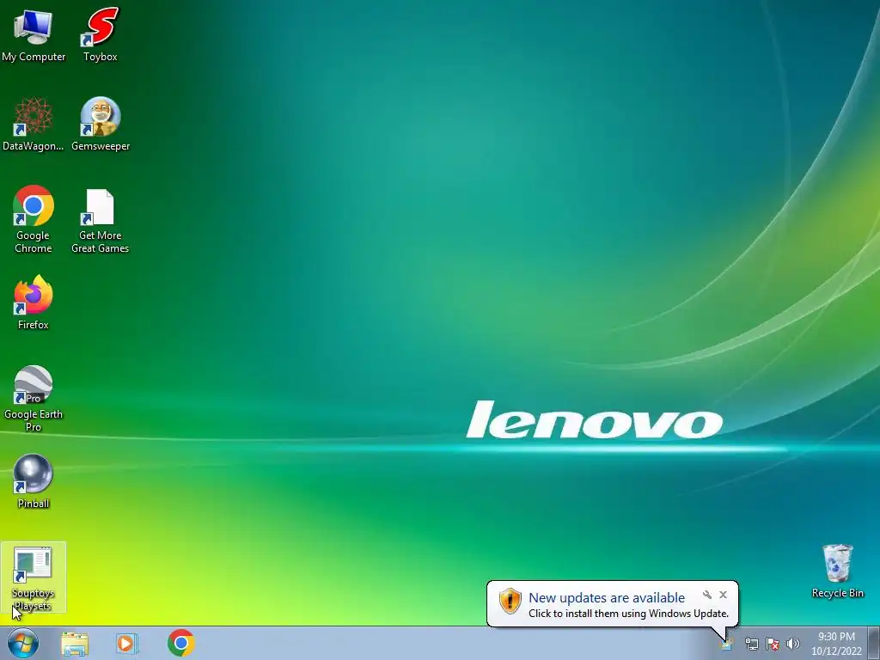Open notification options wrench icon

(707, 595)
